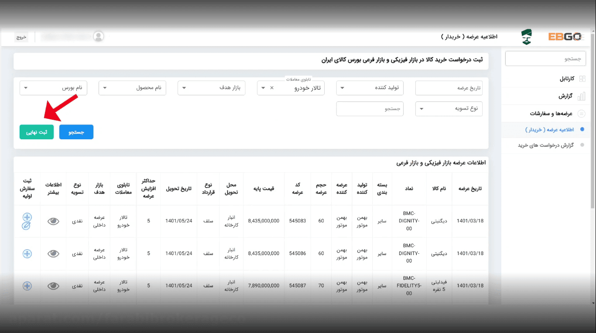Click the نماد column header
Screen dimensions: 596x333
[x=409, y=189]
